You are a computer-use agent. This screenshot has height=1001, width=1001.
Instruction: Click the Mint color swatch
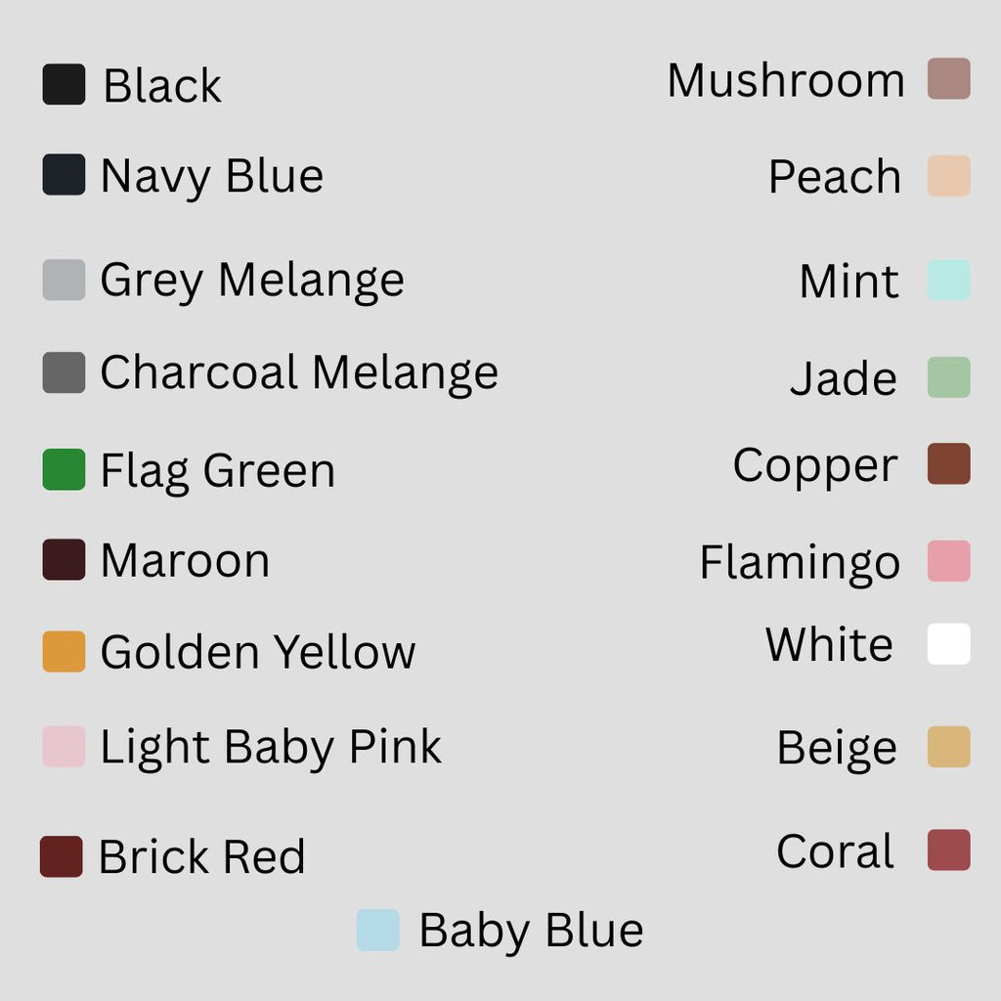tap(948, 280)
